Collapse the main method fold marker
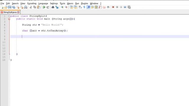The width and height of the screenshot is (189, 106). pos(9,19)
